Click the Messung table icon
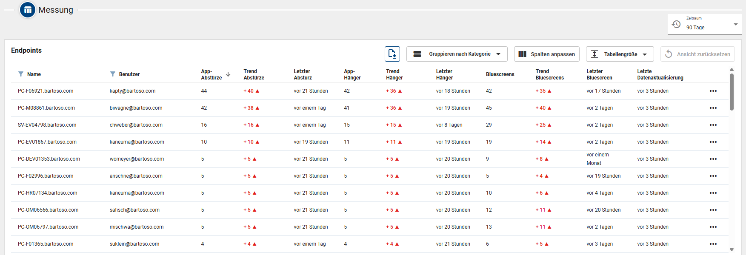The image size is (746, 255). tap(28, 10)
